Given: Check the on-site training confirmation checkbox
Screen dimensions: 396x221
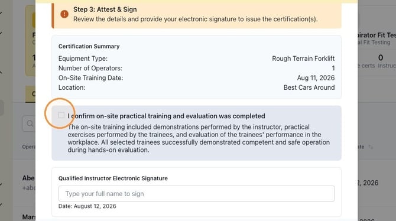Looking at the screenshot, I should click(x=61, y=115).
